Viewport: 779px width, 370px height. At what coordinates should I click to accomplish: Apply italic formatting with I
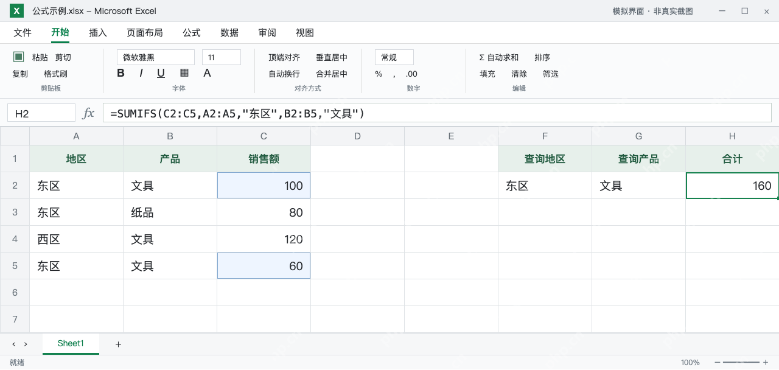click(x=141, y=73)
